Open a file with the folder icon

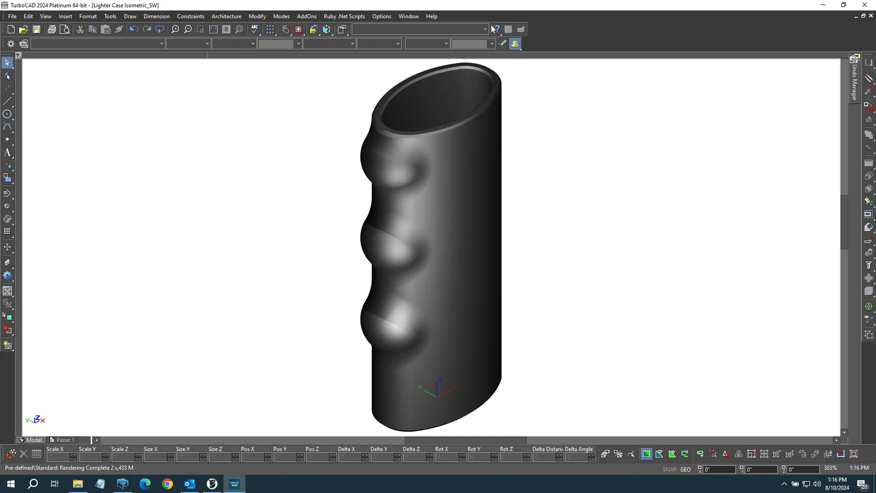pos(24,30)
